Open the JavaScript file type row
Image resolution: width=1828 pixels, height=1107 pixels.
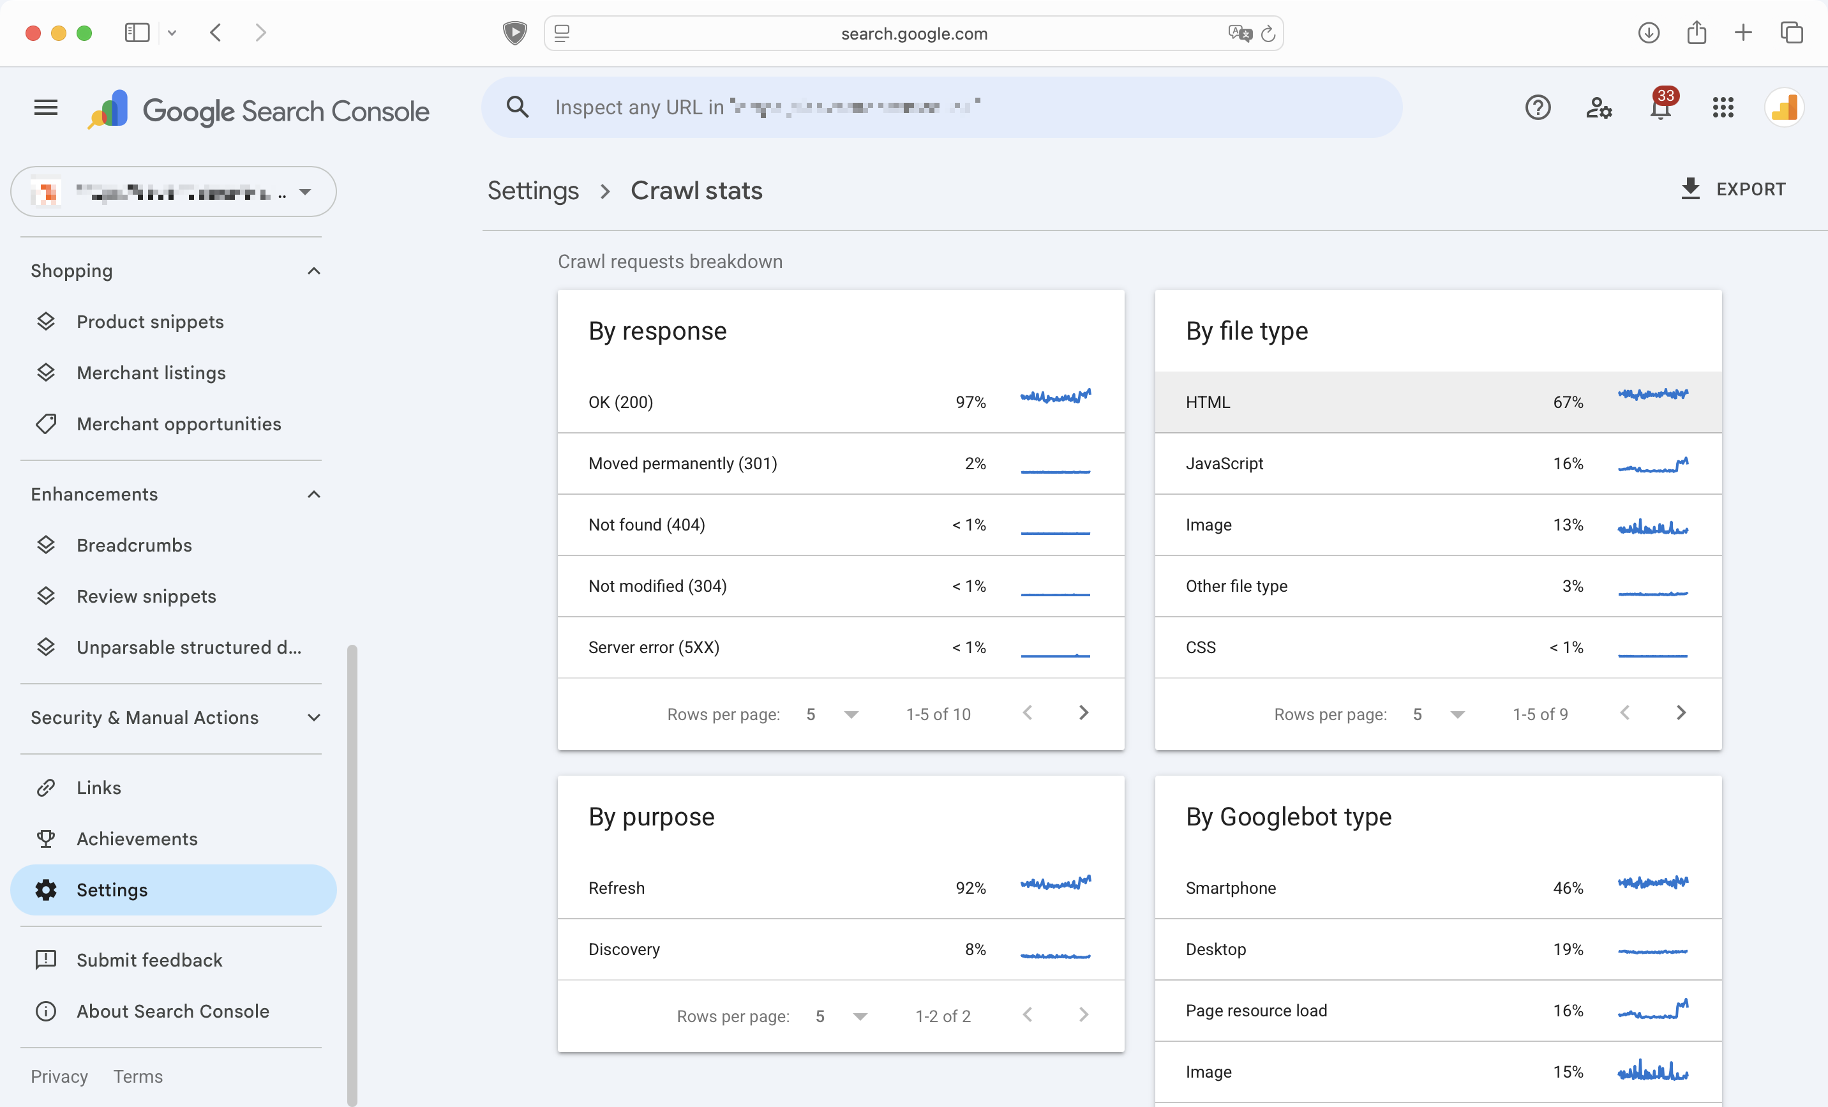[1438, 463]
